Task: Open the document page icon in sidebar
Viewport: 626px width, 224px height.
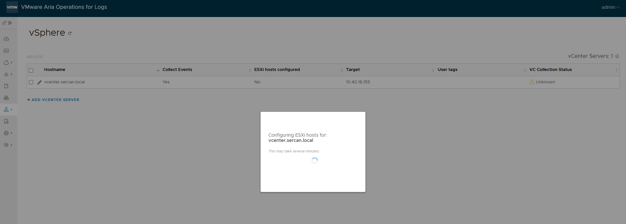Action: click(6, 86)
